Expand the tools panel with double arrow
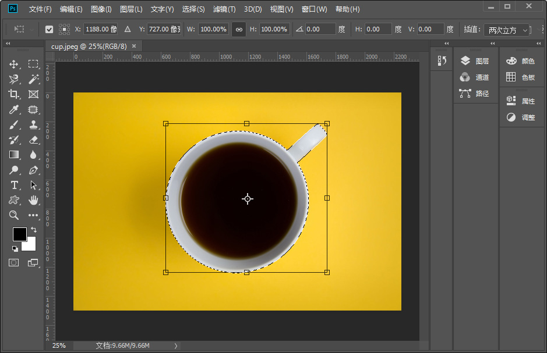 point(8,44)
